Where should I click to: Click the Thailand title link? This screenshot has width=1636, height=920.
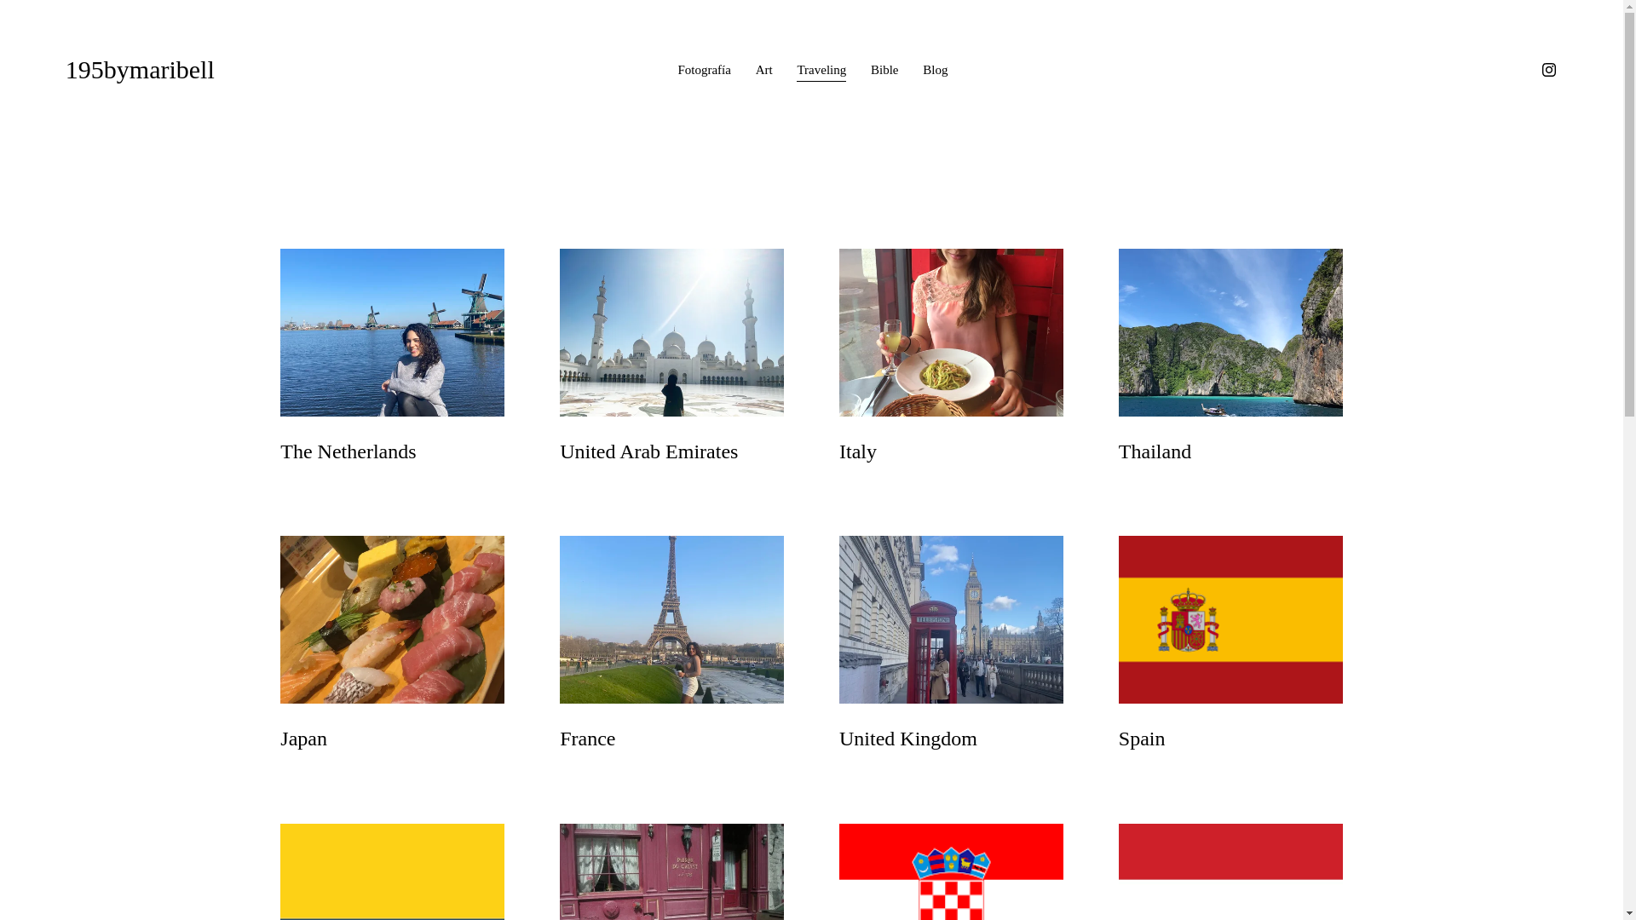coord(1155,451)
